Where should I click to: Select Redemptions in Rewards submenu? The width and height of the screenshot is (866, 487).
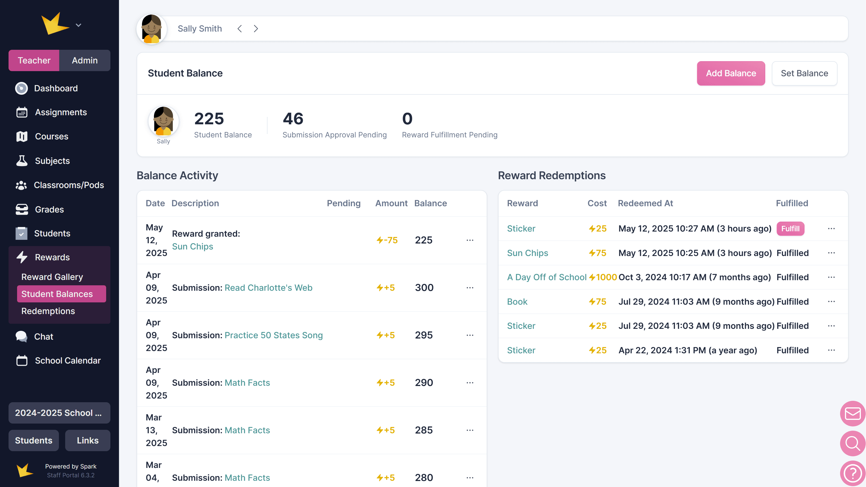[48, 311]
